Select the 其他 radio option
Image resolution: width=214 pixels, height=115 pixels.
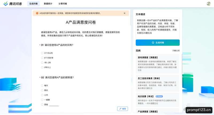coord(42,105)
